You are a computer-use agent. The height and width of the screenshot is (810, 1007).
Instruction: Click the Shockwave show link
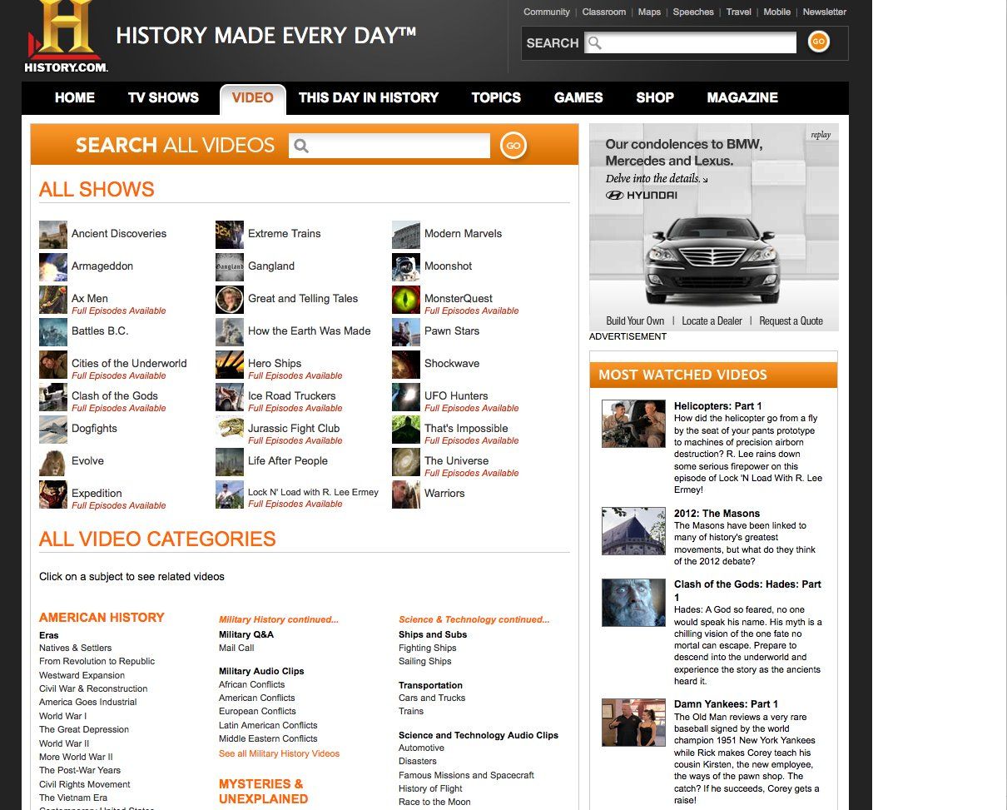452,364
